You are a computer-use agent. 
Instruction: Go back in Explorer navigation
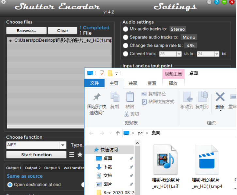pos(91,133)
